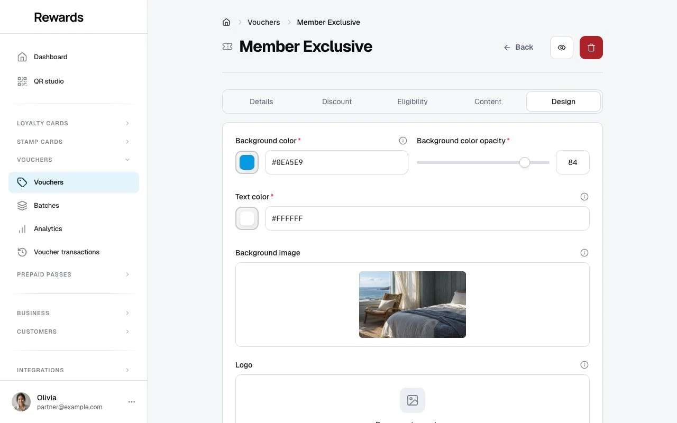Switch to the Content tab

(x=488, y=102)
